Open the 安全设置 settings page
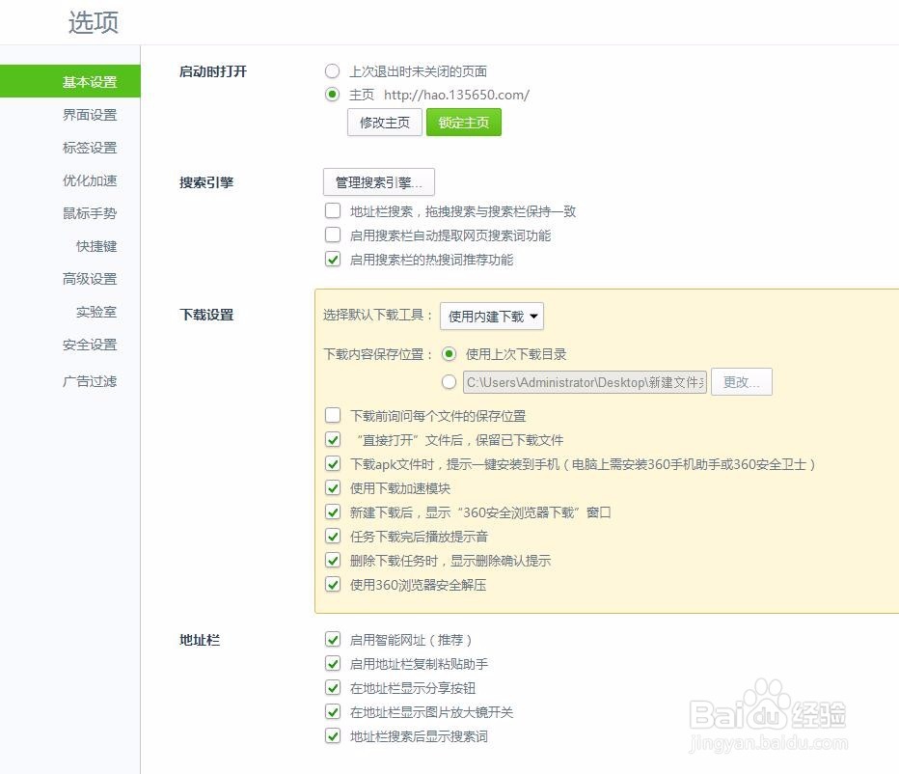 pyautogui.click(x=90, y=344)
